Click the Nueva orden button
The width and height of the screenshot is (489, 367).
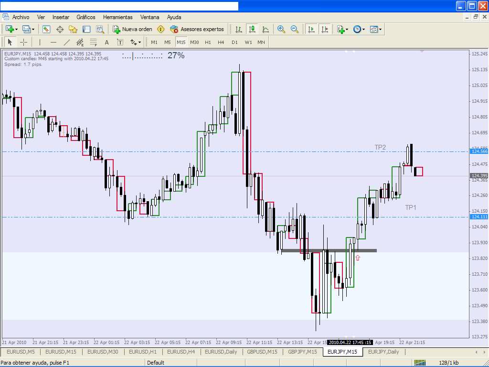point(133,29)
